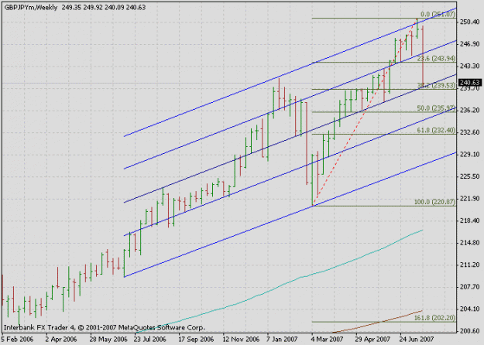Select 243.30 on the price scale

pos(470,66)
